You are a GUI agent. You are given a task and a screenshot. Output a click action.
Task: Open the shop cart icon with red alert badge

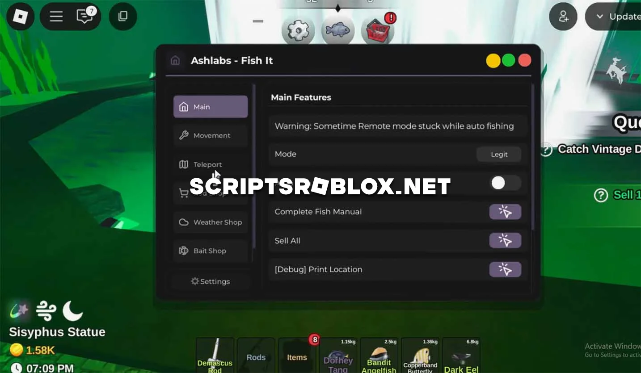(x=378, y=30)
